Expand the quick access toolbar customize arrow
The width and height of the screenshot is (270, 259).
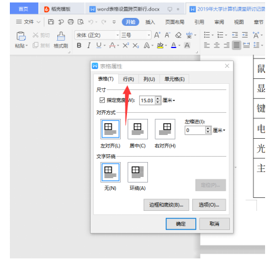(x=114, y=22)
